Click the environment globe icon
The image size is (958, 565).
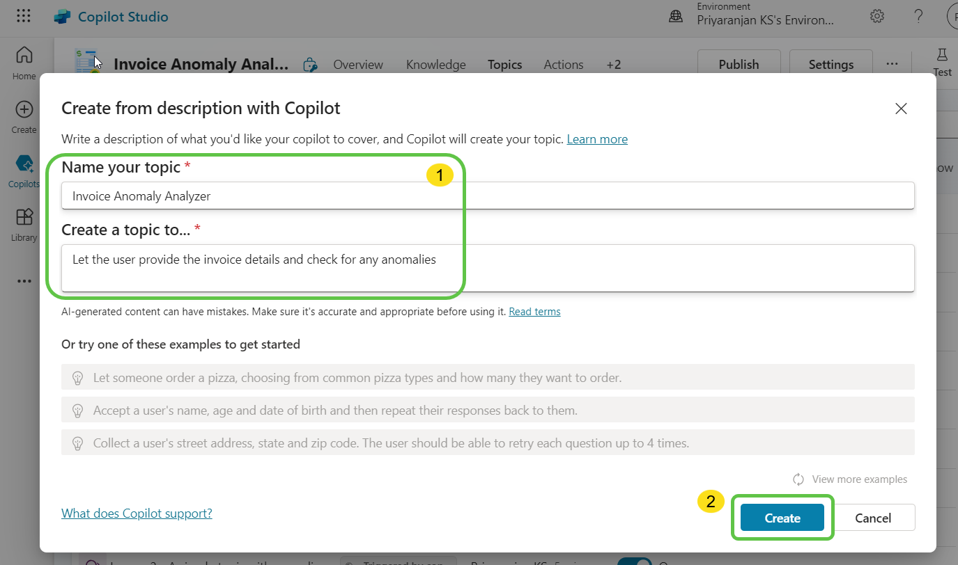click(x=676, y=16)
